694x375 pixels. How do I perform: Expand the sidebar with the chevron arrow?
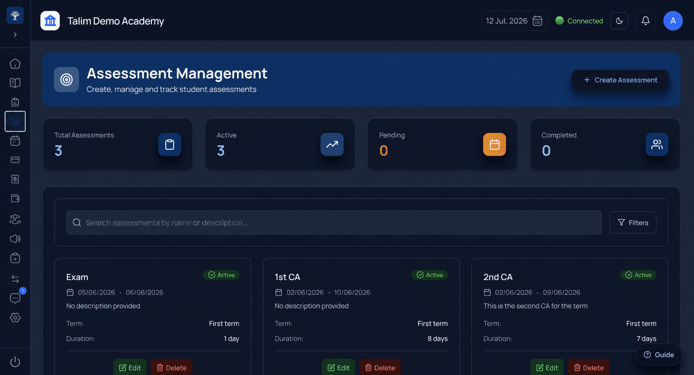(x=15, y=35)
